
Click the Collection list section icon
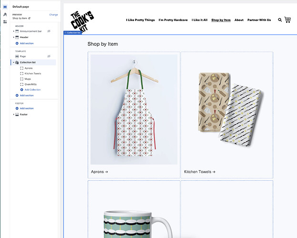click(x=17, y=62)
